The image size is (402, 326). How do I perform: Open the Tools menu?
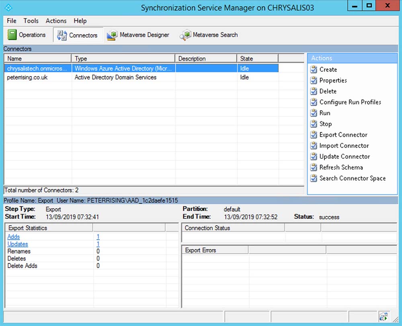click(x=31, y=21)
